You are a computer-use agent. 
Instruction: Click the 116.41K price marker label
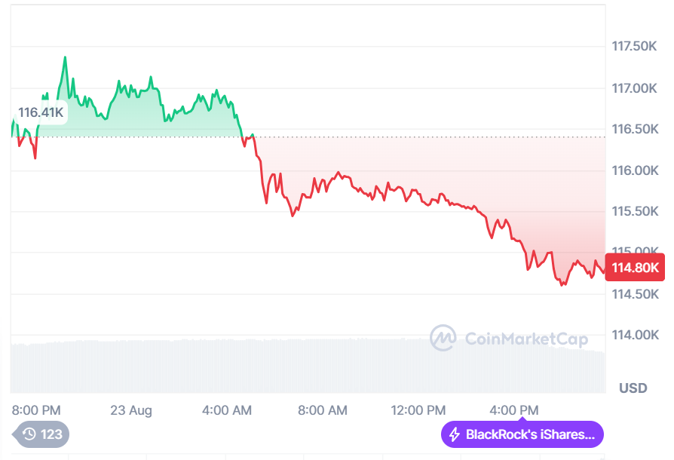[x=40, y=112]
